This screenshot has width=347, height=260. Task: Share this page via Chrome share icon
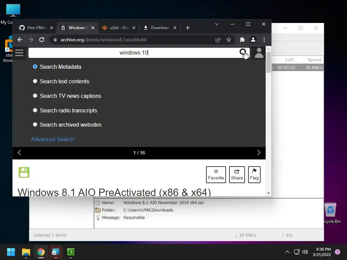click(x=218, y=40)
